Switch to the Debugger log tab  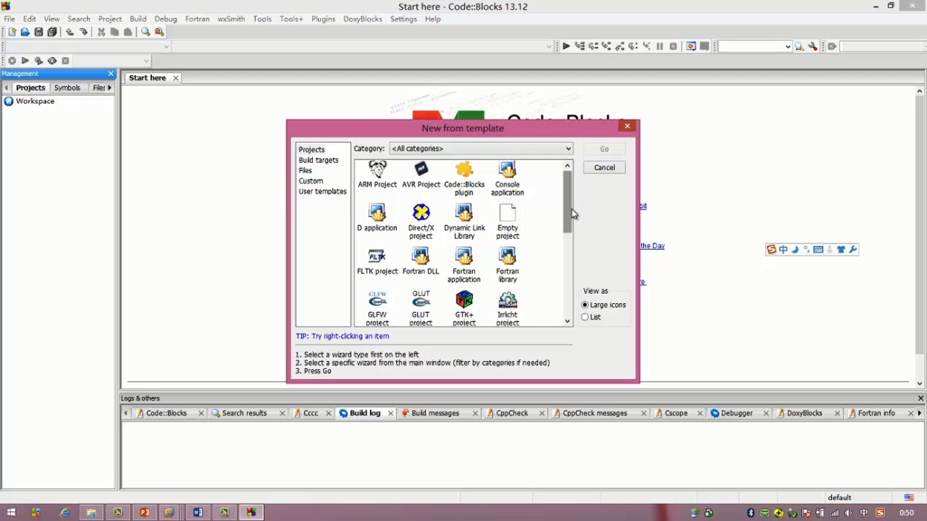[737, 413]
